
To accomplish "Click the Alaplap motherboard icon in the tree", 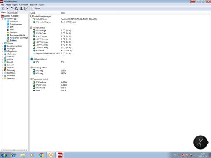I will tap(5, 43).
